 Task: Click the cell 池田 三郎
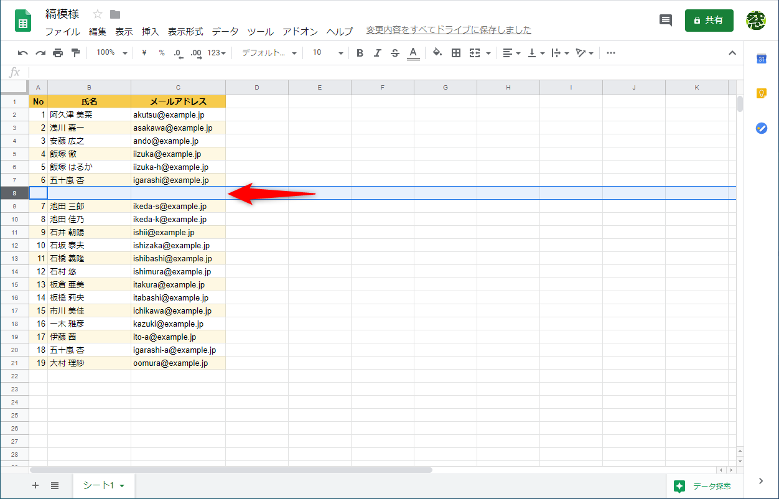click(89, 206)
